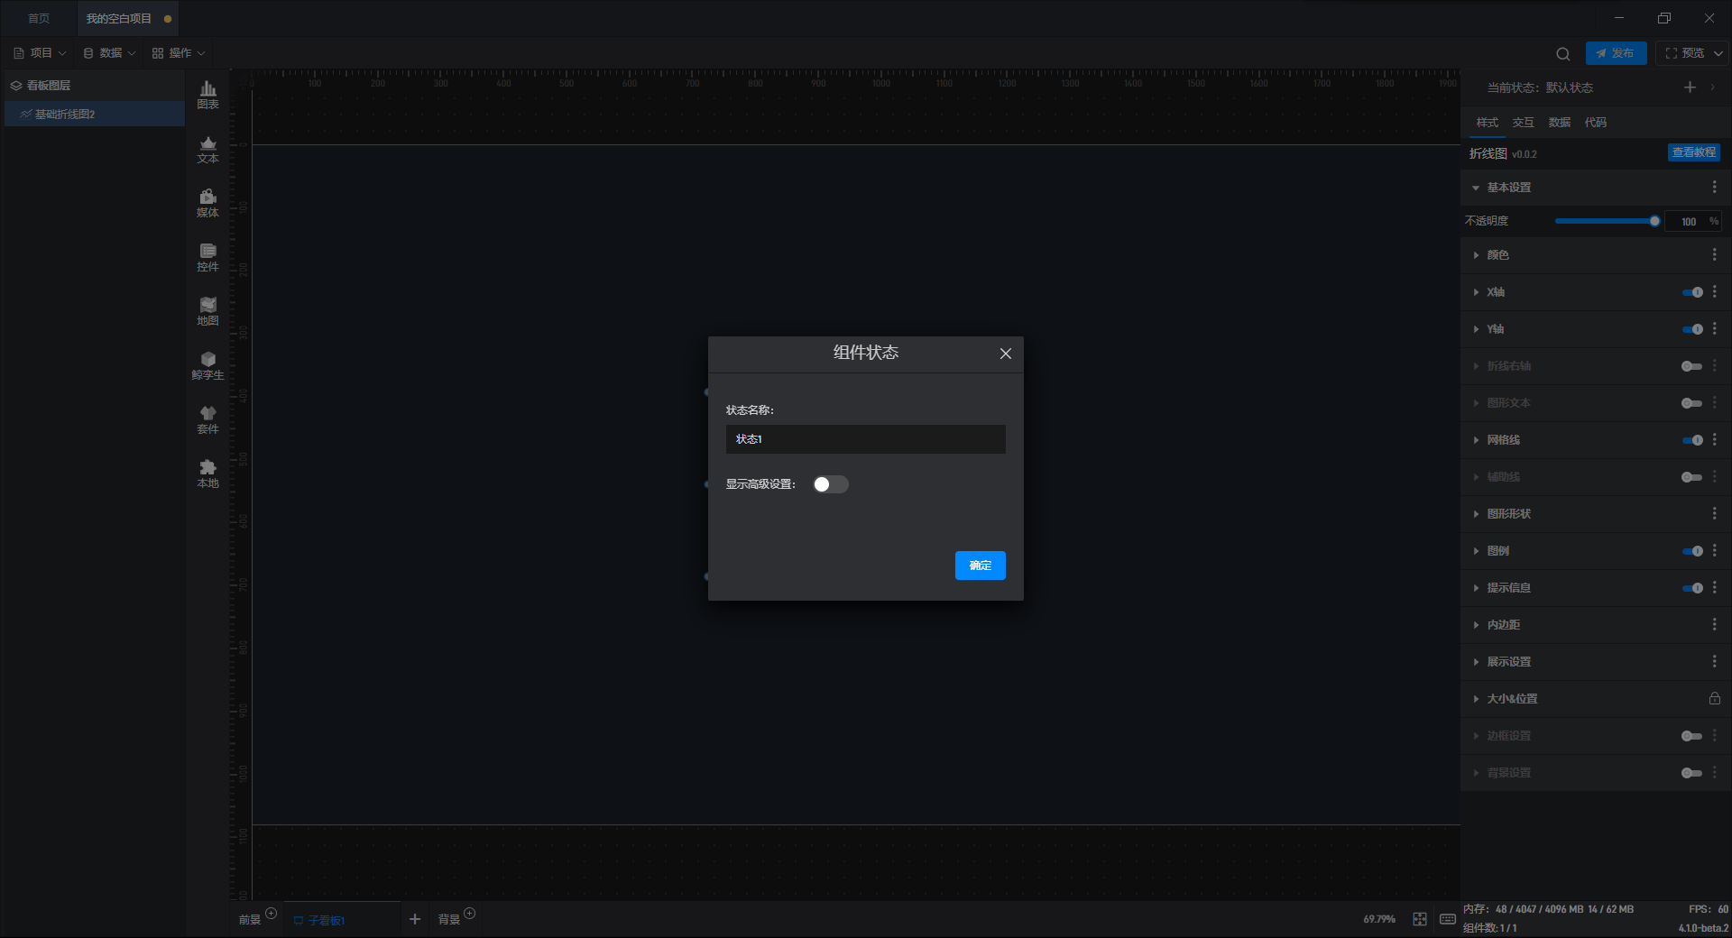Screen dimensions: 1732x938
Task: Open more options for 展示设置 row
Action: pyautogui.click(x=1714, y=661)
